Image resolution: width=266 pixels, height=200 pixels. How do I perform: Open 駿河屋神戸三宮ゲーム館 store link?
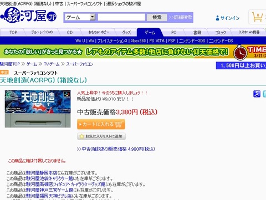[50, 190]
